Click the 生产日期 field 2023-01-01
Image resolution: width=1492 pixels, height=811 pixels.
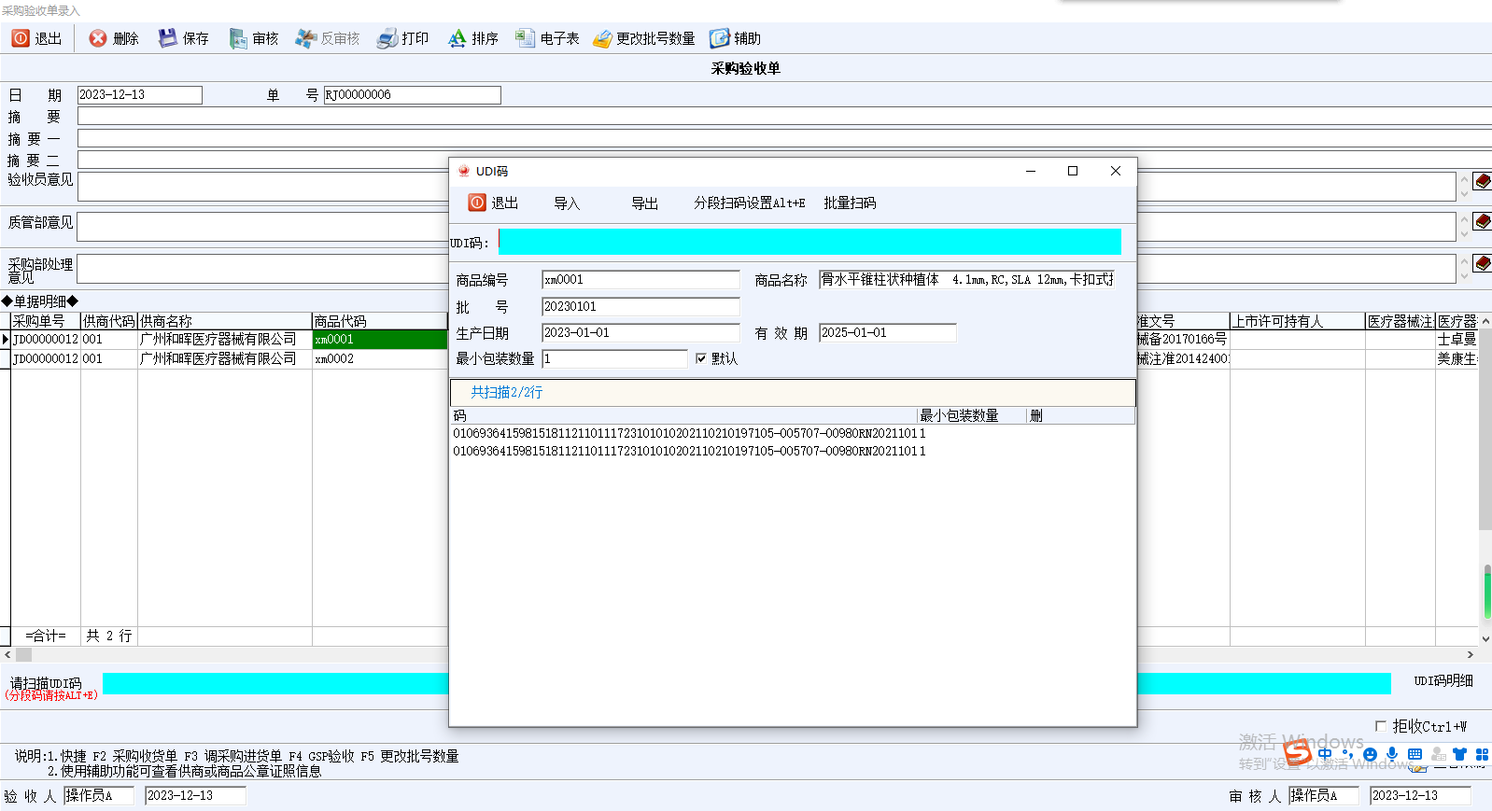(640, 332)
